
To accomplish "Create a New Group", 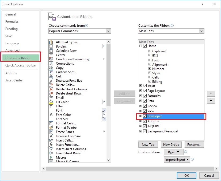I will [171, 144].
